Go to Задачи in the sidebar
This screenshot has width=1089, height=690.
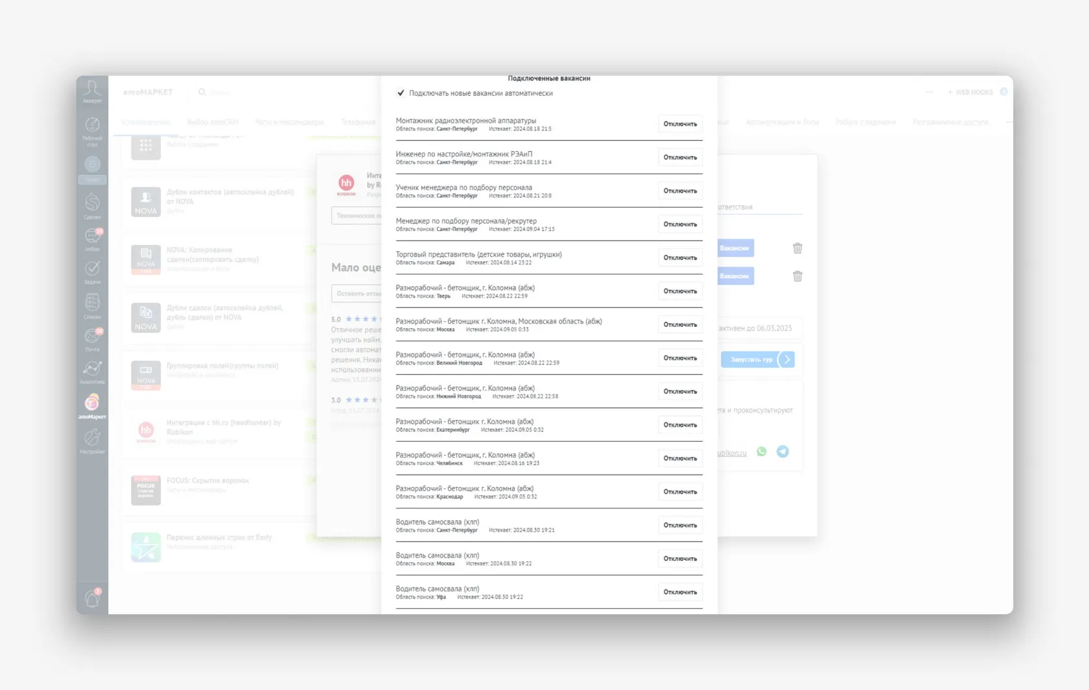[x=92, y=271]
